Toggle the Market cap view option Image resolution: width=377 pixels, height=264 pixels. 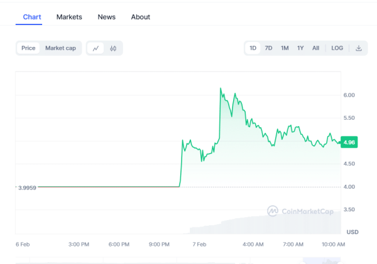[60, 48]
